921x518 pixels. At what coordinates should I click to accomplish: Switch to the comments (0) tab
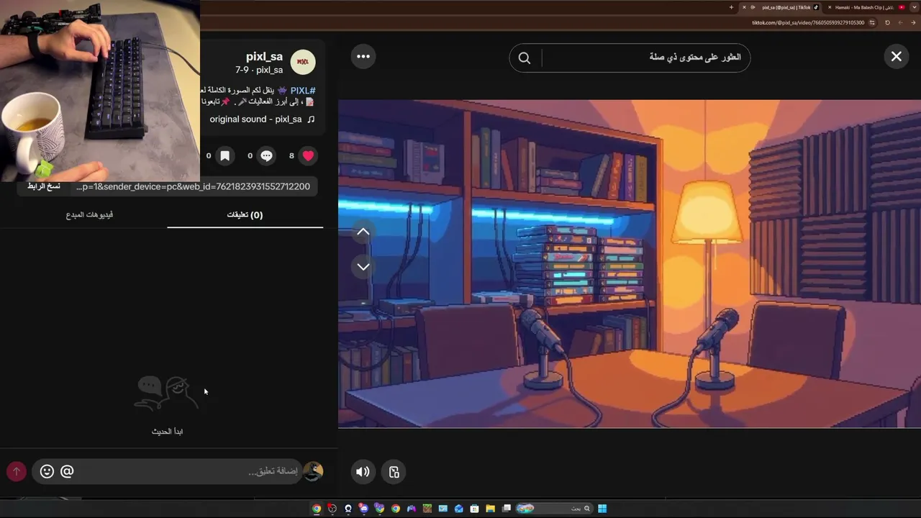tap(245, 214)
